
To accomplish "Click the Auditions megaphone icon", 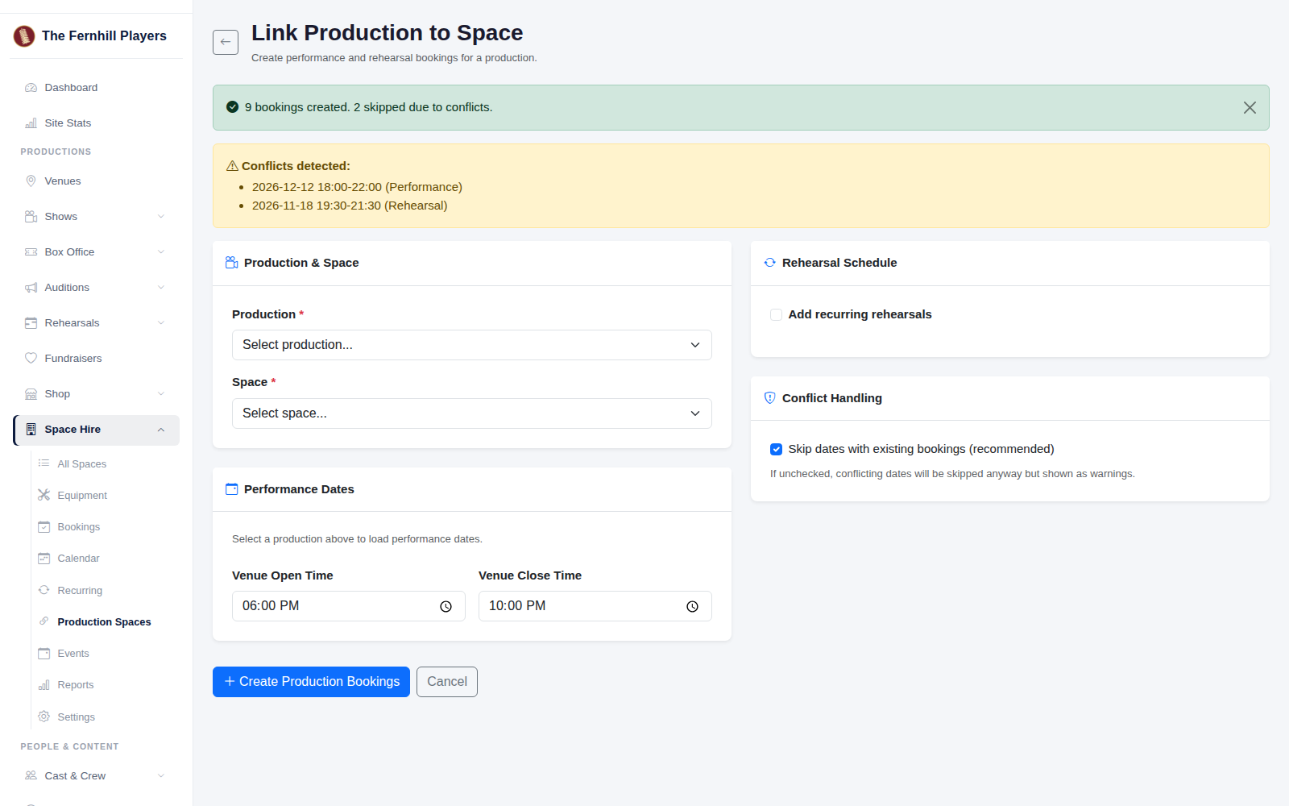I will [x=31, y=288].
